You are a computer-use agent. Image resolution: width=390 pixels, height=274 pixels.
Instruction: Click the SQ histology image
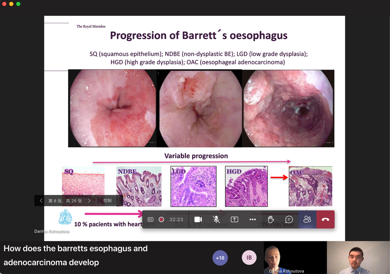[x=83, y=186]
